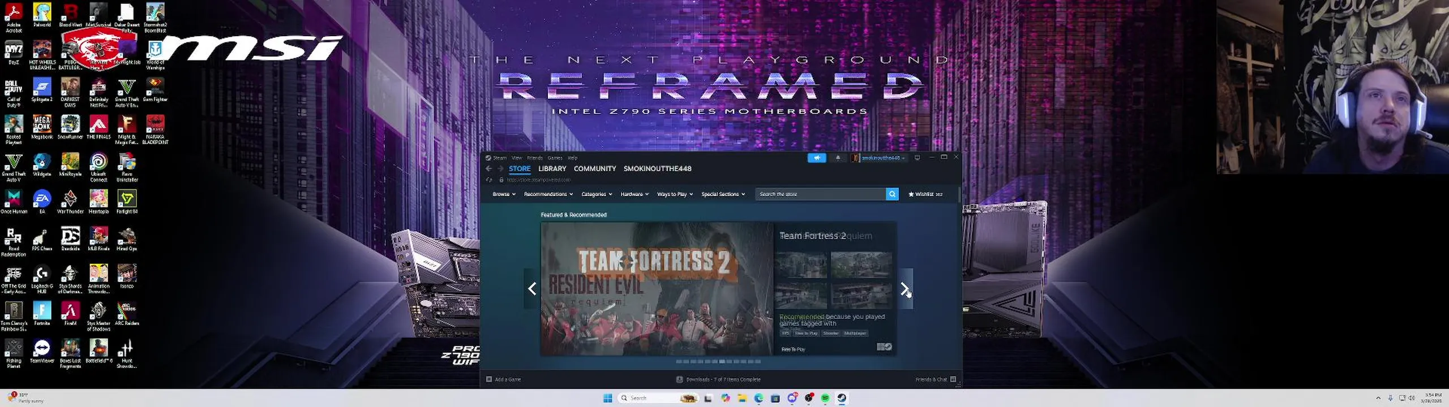Show next featured game in carousel

(905, 289)
